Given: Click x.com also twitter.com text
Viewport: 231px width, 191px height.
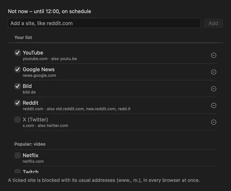Looking at the screenshot, I should (45, 125).
